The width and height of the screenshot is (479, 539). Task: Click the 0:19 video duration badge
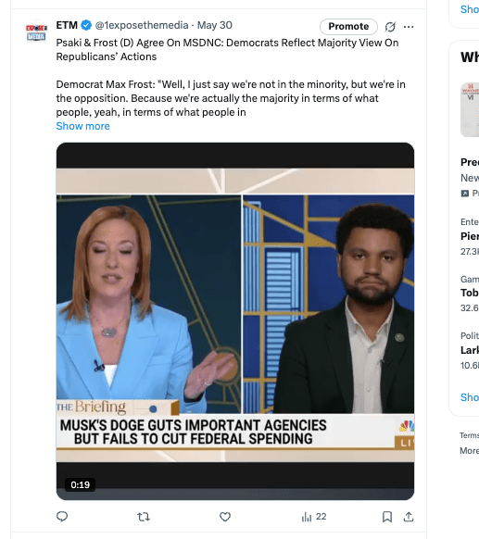[80, 484]
